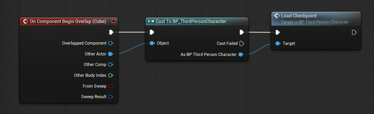The height and width of the screenshot is (114, 374).
Task: Select the On Component Begin Overlap node title
Action: click(68, 21)
